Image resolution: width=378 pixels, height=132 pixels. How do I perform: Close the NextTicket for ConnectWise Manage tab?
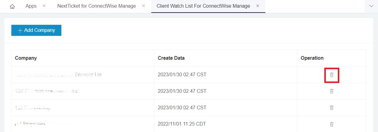point(144,6)
